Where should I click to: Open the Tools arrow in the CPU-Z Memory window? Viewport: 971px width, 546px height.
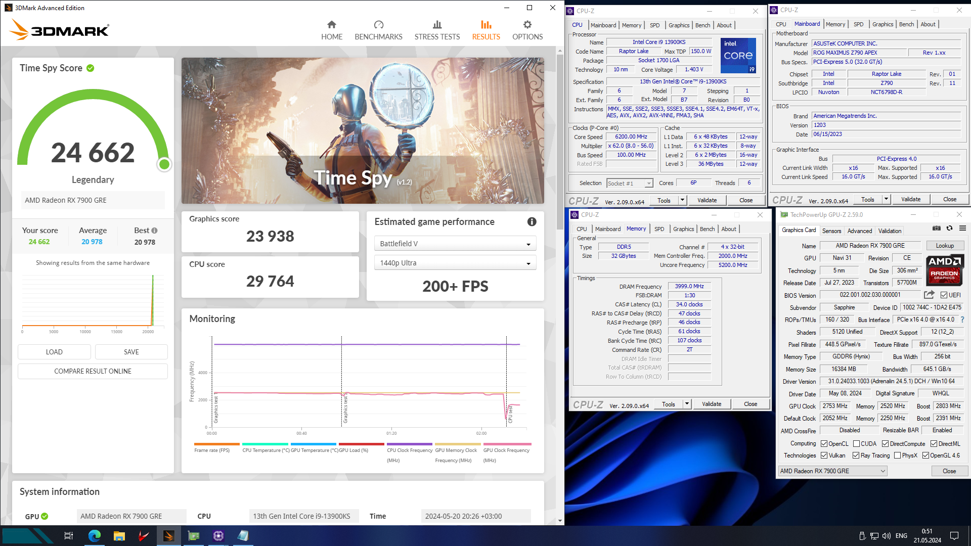(686, 404)
